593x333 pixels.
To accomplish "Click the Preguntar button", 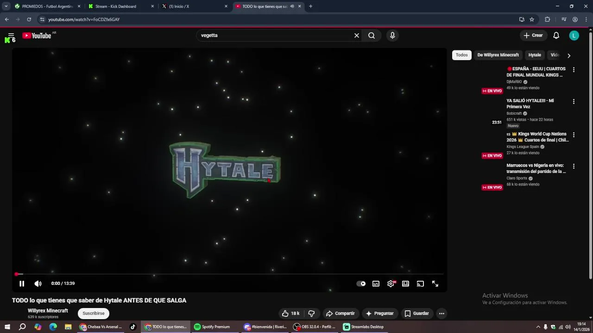I will (380, 313).
